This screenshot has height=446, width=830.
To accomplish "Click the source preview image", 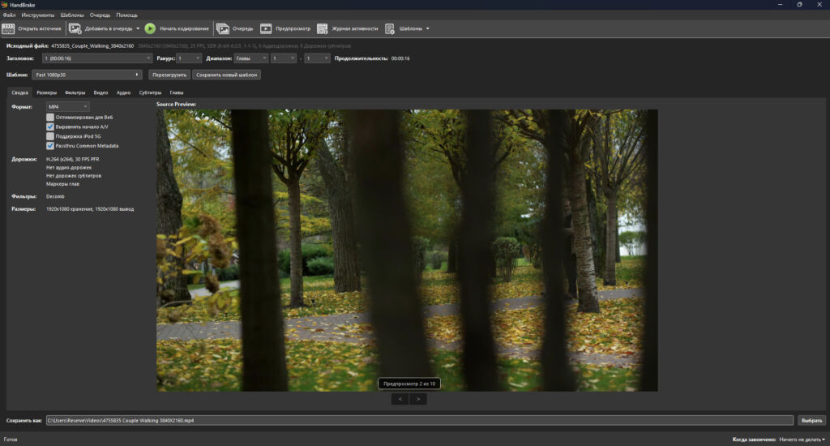I will click(x=407, y=251).
